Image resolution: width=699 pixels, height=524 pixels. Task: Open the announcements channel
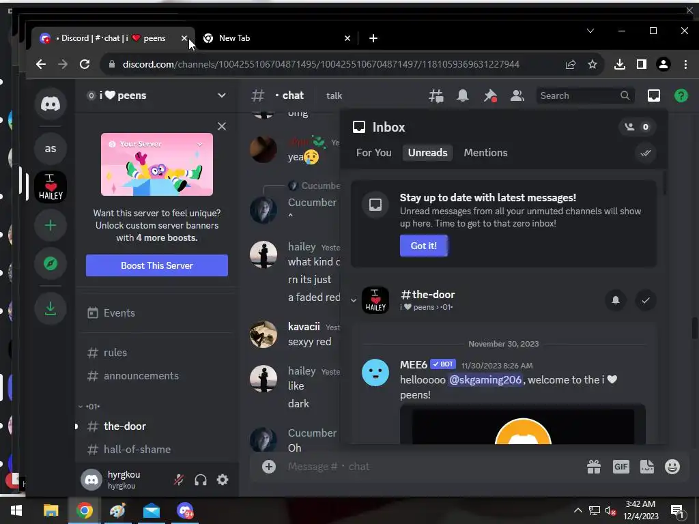(x=156, y=376)
